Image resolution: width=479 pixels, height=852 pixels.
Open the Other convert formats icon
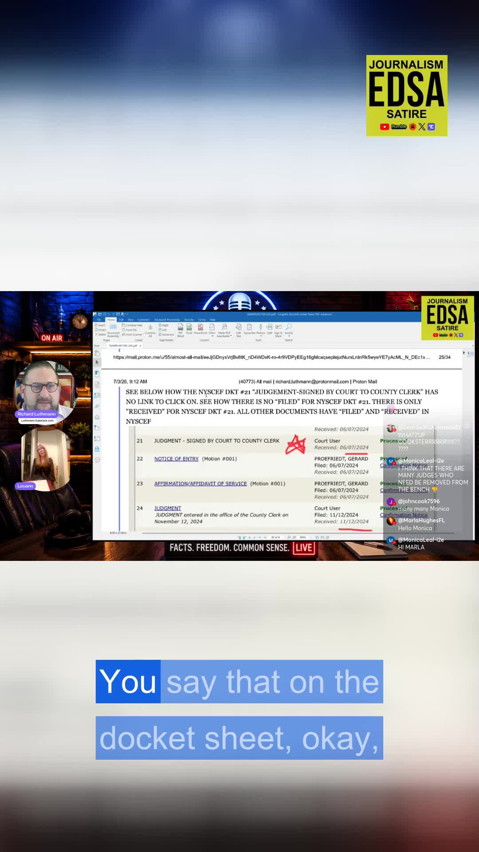[212, 327]
